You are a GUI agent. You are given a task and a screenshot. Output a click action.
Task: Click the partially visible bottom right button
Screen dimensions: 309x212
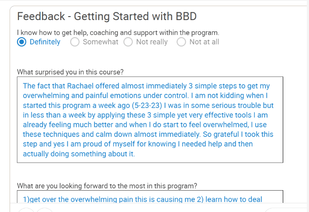286,210
